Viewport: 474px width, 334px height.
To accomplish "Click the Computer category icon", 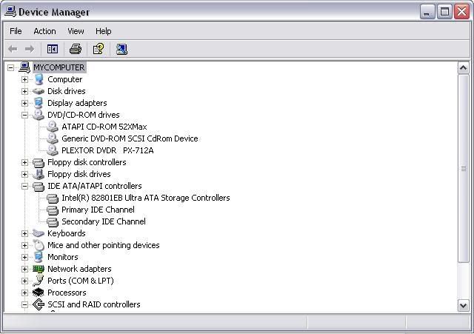I will click(39, 79).
